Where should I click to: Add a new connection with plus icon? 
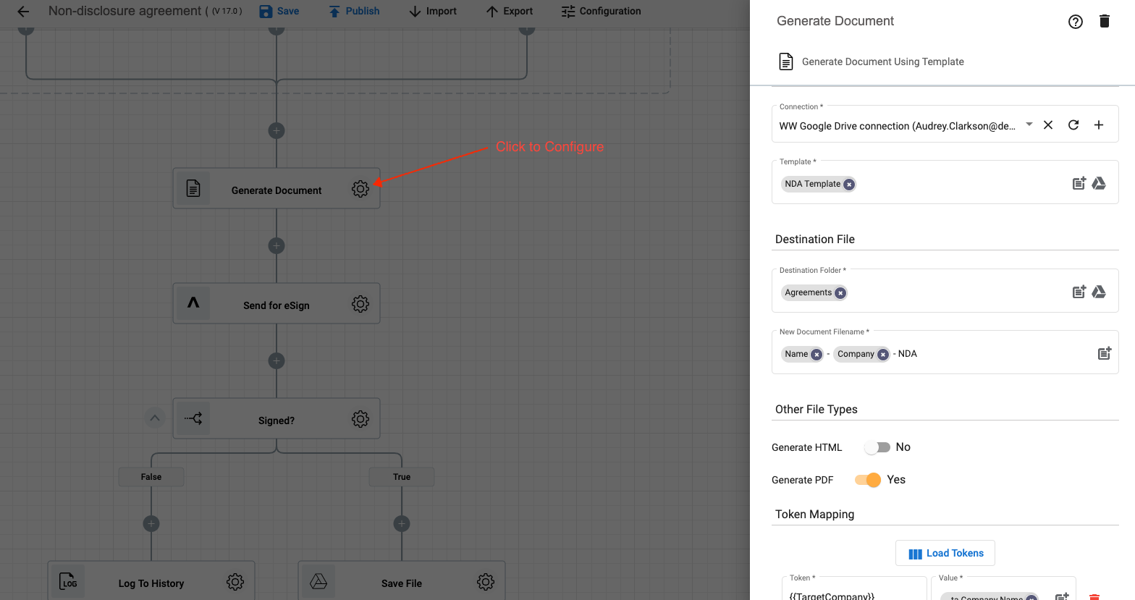(1099, 125)
